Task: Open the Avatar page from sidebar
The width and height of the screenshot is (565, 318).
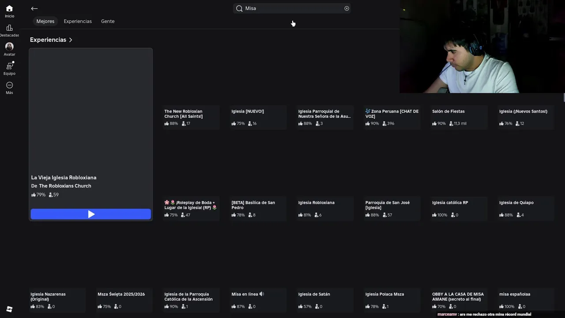Action: (9, 49)
